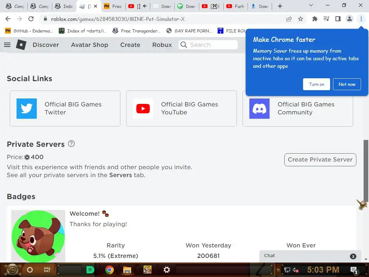Open the Chrome profile avatar
The image size is (369, 277).
[x=350, y=19]
